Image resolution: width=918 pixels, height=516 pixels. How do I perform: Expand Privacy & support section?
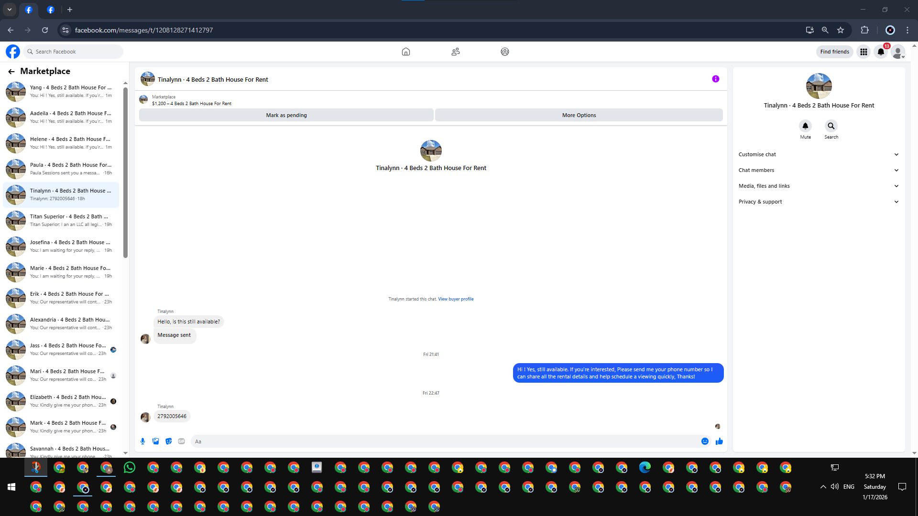coord(818,202)
